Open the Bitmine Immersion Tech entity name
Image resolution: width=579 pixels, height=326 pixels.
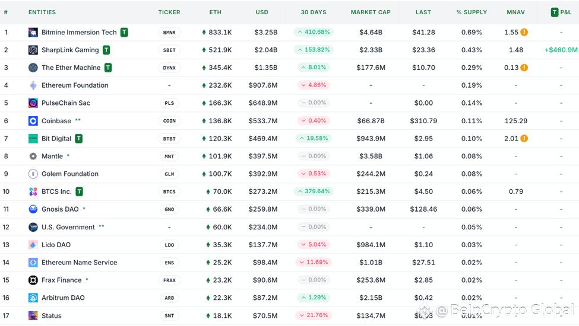click(79, 33)
